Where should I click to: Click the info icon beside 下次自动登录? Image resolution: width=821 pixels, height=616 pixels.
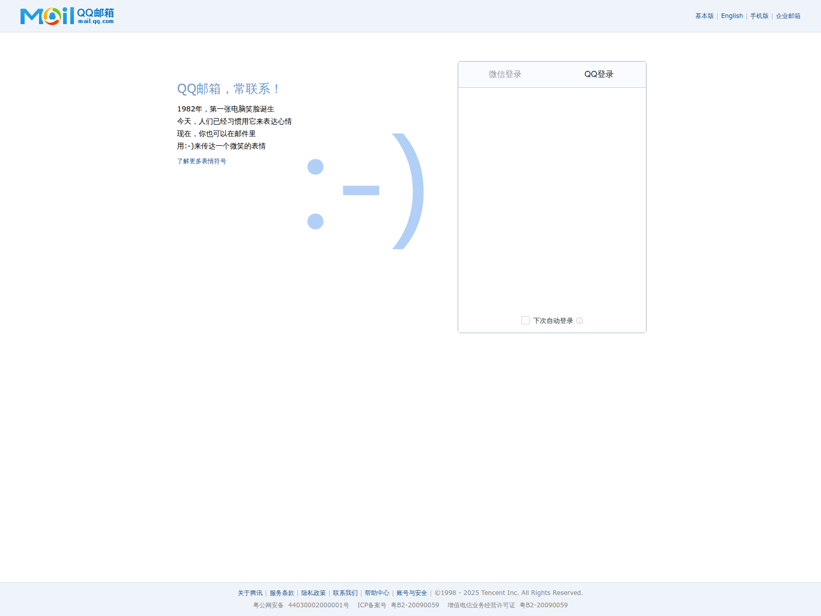(579, 321)
